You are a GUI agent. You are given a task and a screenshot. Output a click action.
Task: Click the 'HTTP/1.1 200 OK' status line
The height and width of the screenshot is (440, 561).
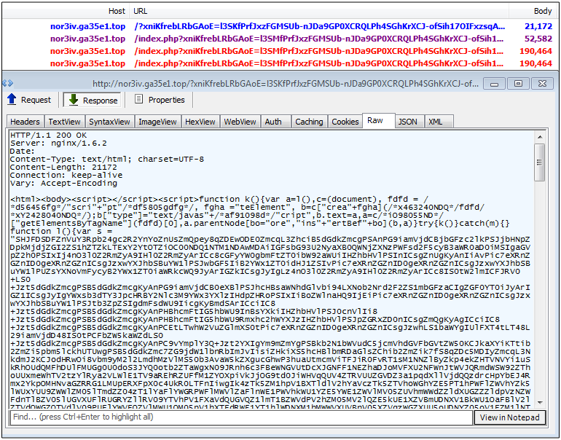(x=48, y=135)
